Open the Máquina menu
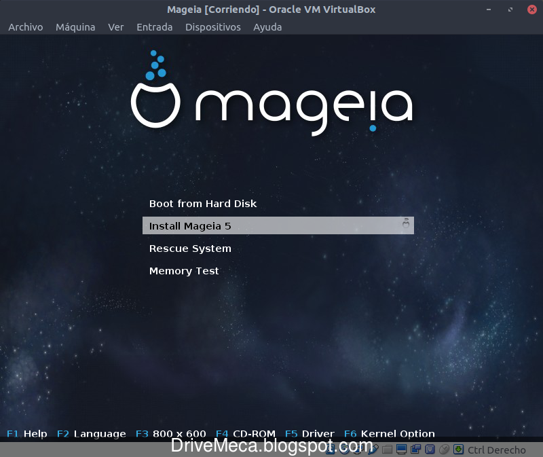The width and height of the screenshot is (543, 457). coord(75,27)
